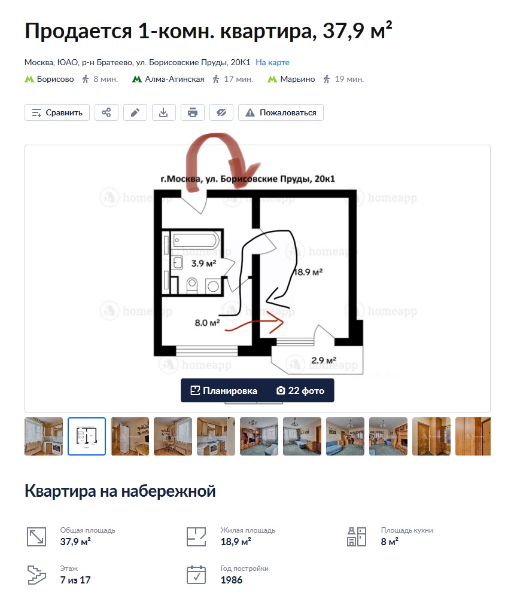Image resolution: width=511 pixels, height=599 pixels.
Task: Share the listing via share icon
Action: [x=107, y=112]
